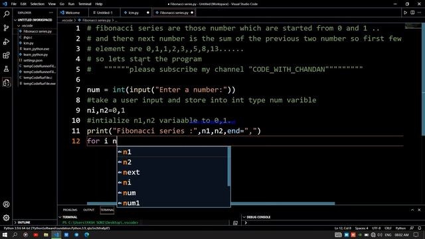Screen dimensions: 425x239
Task: Open Accounts icon in activity bar
Action: coord(6,204)
